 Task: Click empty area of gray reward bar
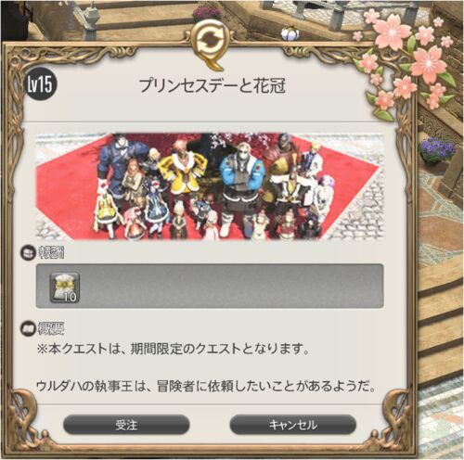click(x=229, y=286)
